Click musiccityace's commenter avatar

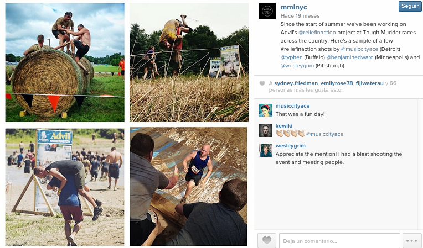click(266, 110)
